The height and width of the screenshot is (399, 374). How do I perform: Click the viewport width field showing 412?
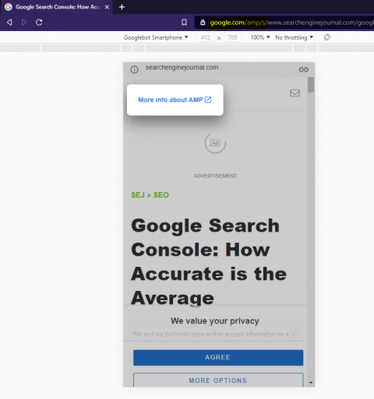[x=205, y=37]
